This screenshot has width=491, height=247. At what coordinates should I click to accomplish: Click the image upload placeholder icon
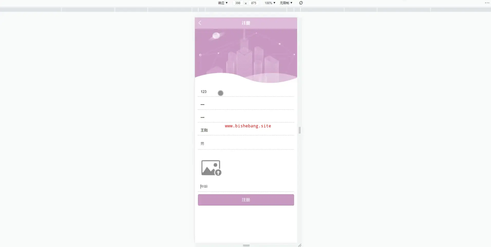click(211, 168)
